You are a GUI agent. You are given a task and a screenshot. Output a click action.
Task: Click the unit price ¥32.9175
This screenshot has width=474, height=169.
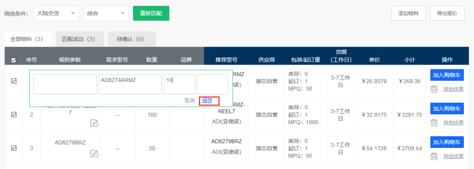pos(374,115)
